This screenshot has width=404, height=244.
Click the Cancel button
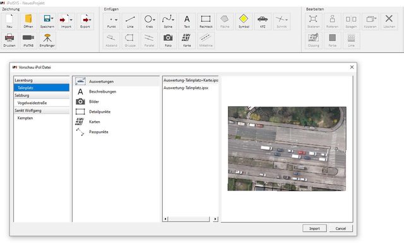pos(341,228)
